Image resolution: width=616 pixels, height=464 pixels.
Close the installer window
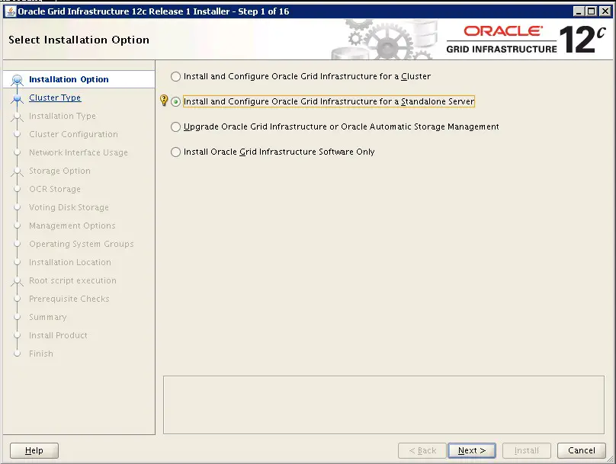point(605,11)
